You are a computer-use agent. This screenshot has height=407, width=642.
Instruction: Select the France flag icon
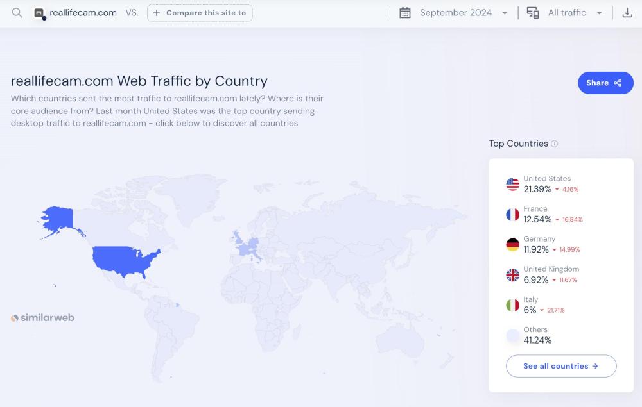512,215
